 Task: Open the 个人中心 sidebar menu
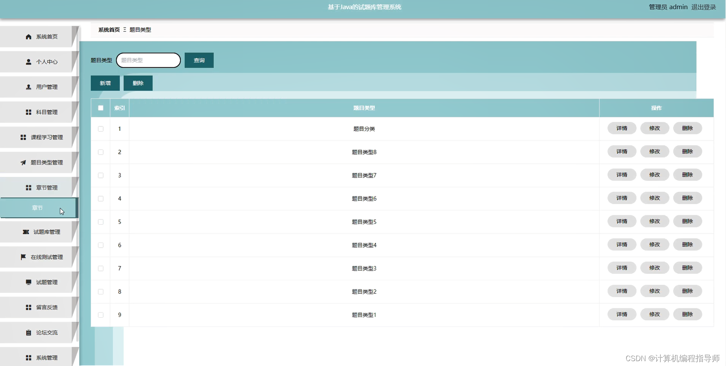click(39, 62)
